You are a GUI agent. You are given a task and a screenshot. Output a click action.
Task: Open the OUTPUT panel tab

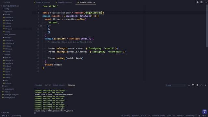coord(48,85)
